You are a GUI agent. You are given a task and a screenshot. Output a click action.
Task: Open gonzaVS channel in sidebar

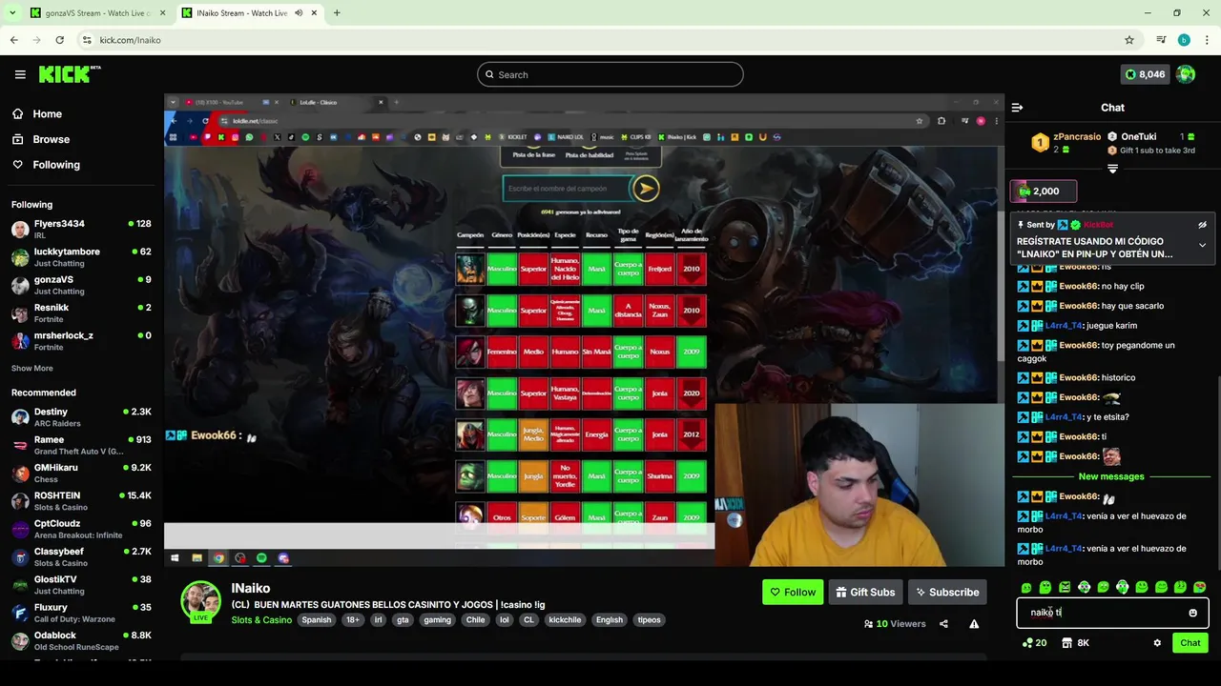click(81, 285)
